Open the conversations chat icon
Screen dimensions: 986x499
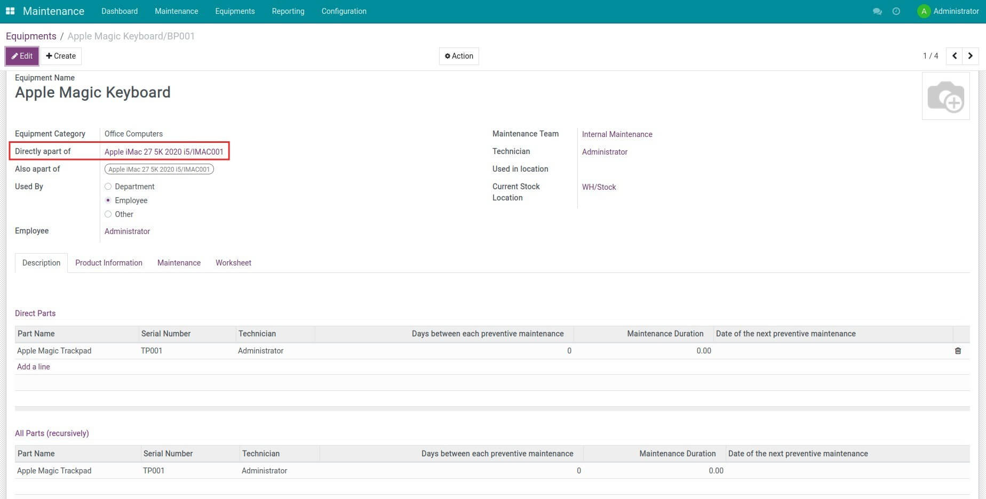[877, 11]
